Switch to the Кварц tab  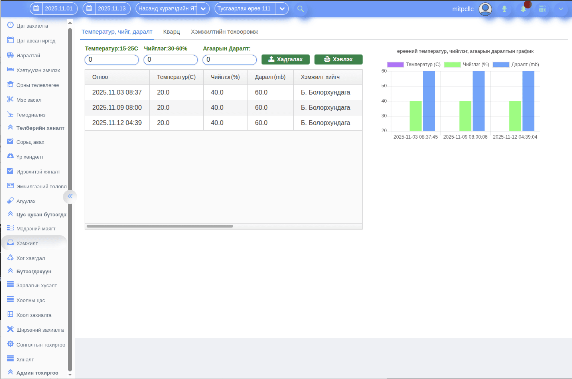tap(172, 31)
